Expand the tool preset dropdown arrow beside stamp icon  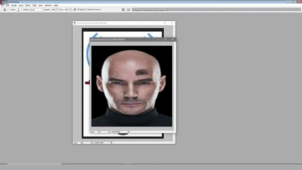click(x=8, y=9)
